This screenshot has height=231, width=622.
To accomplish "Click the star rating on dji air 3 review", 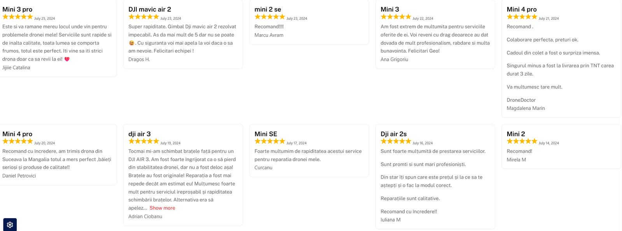I will click(x=143, y=141).
